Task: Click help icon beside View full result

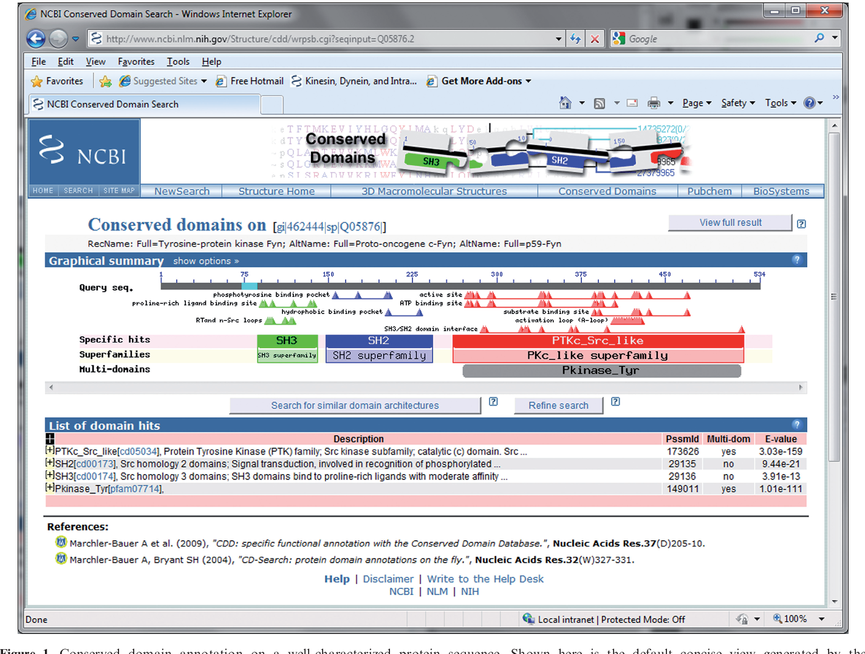Action: pos(801,224)
